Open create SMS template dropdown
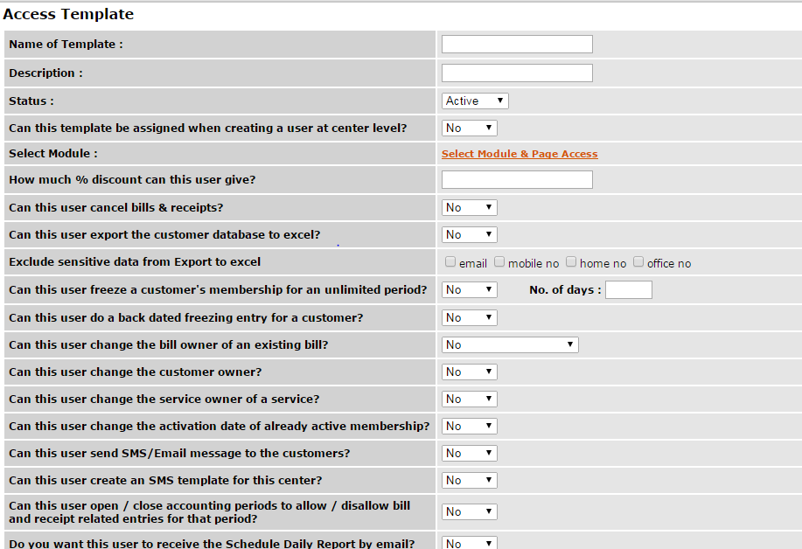 (x=470, y=480)
